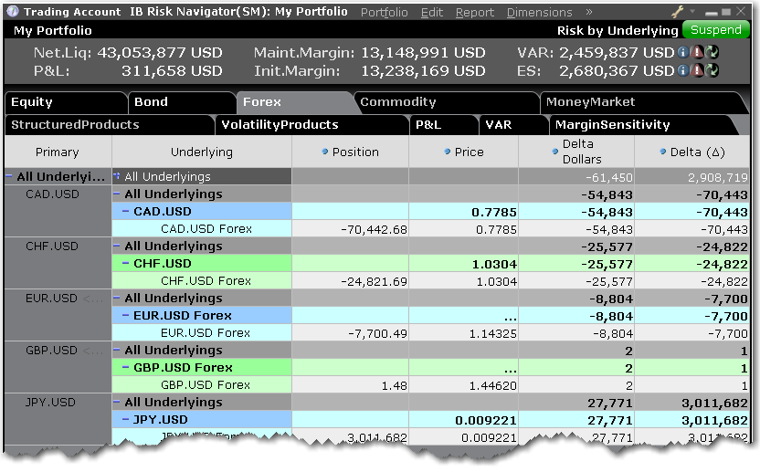
Task: Switch to the Commodity tab
Action: (398, 102)
